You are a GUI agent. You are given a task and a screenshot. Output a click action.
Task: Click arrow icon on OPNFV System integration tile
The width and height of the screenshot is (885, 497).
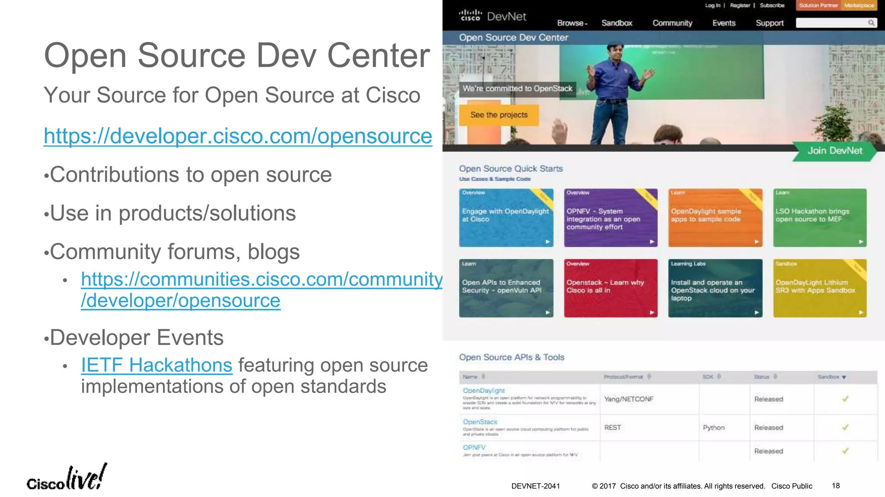(x=652, y=242)
